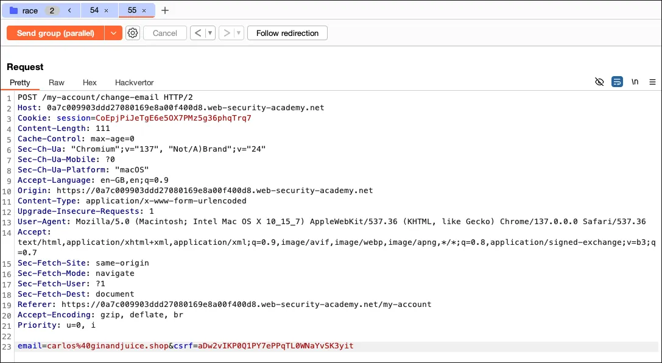Open the Send group mode dropdown arrow
Viewport: 662px width, 363px height.
tap(113, 33)
